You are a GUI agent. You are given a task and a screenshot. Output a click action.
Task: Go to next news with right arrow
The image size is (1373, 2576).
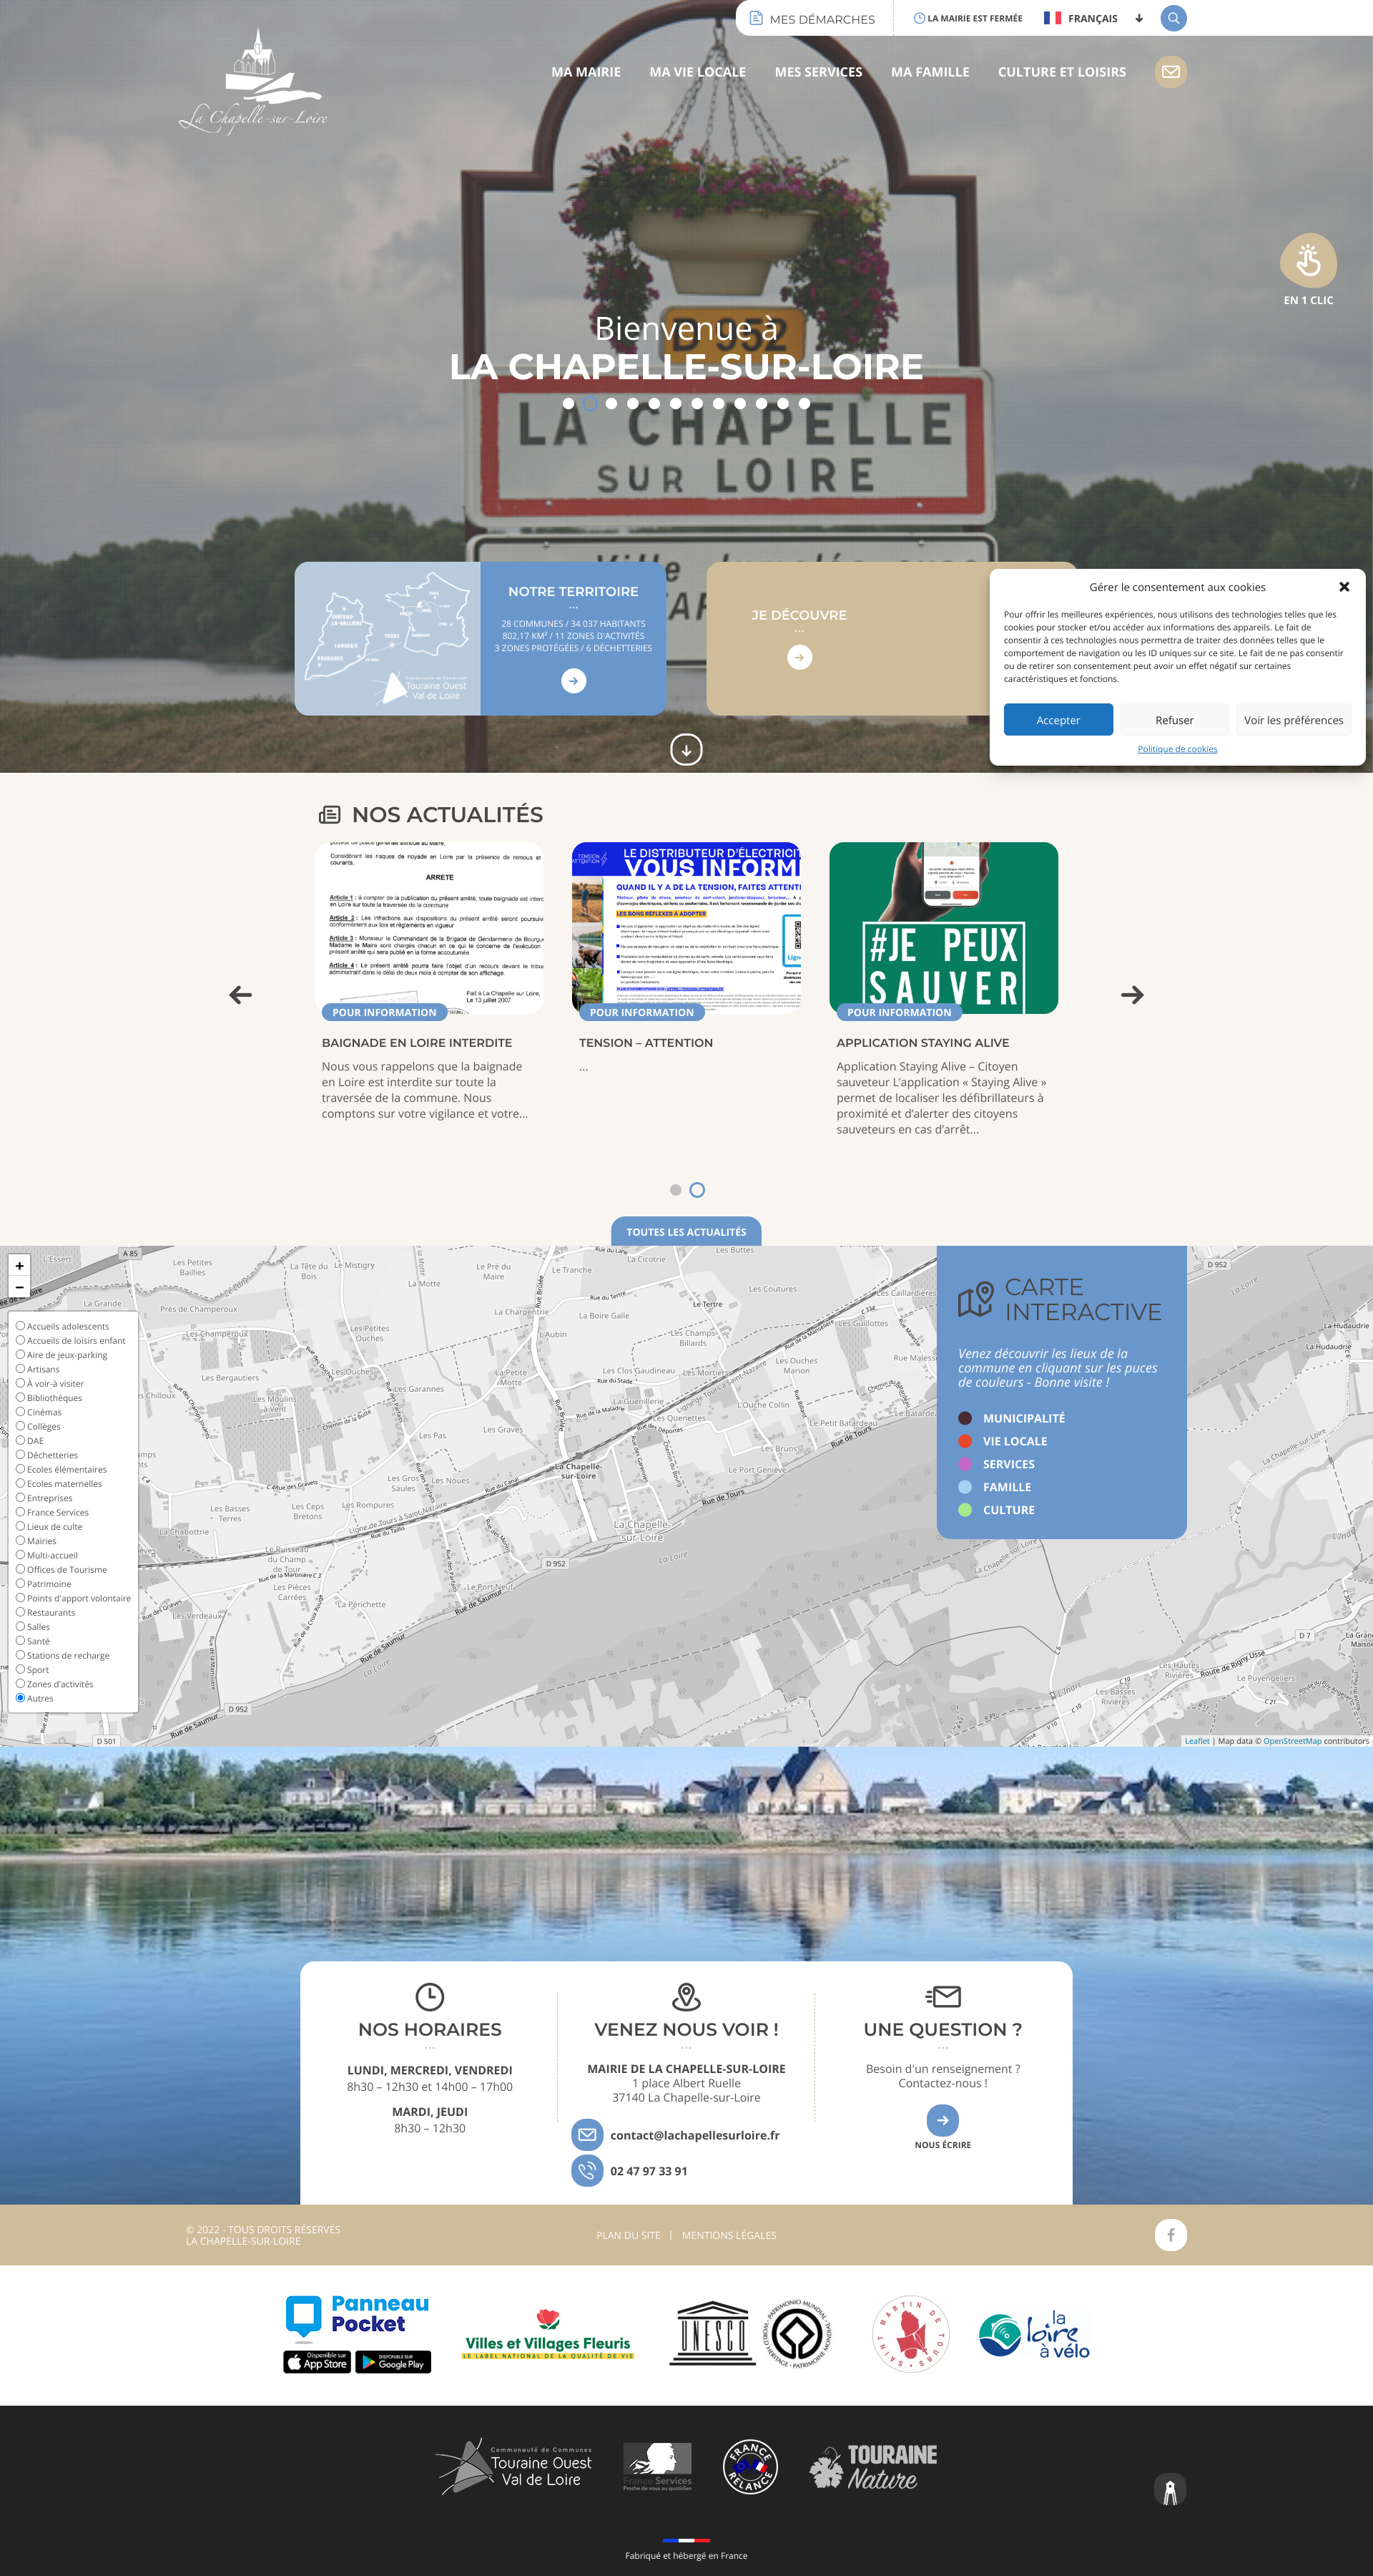click(x=1131, y=995)
